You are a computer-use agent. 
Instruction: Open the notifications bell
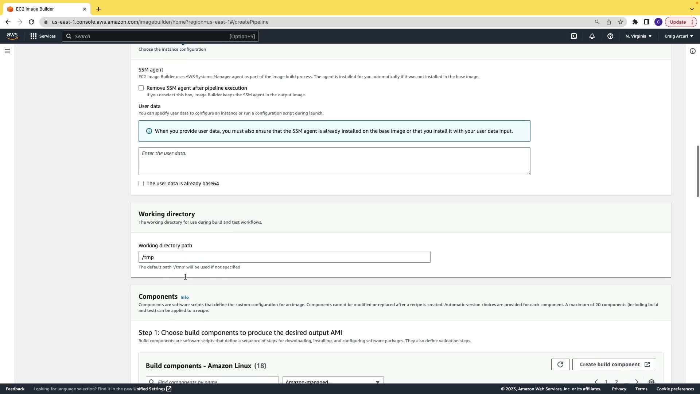point(592,36)
